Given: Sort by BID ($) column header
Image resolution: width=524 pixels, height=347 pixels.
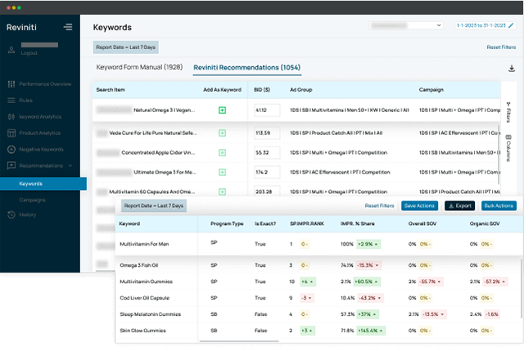Looking at the screenshot, I should click(x=262, y=90).
